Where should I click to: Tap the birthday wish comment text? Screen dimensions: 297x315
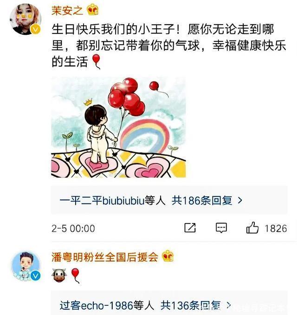[x=168, y=45]
